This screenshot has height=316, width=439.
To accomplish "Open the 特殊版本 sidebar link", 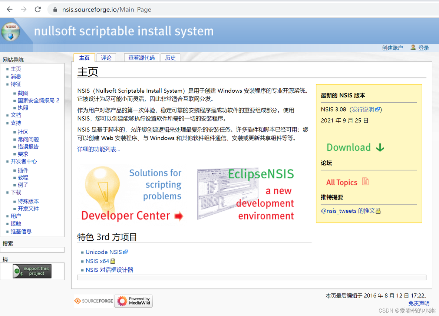I will click(28, 201).
